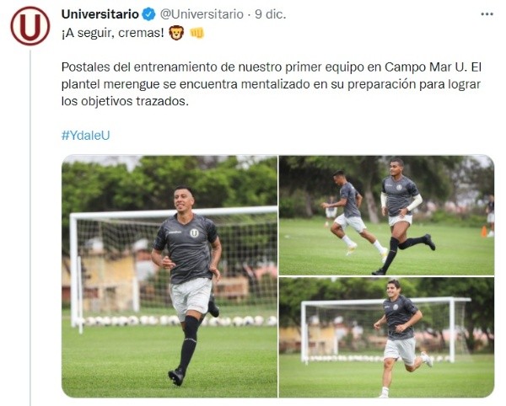Click the '¡A seguir, cremas!' text line

point(113,33)
